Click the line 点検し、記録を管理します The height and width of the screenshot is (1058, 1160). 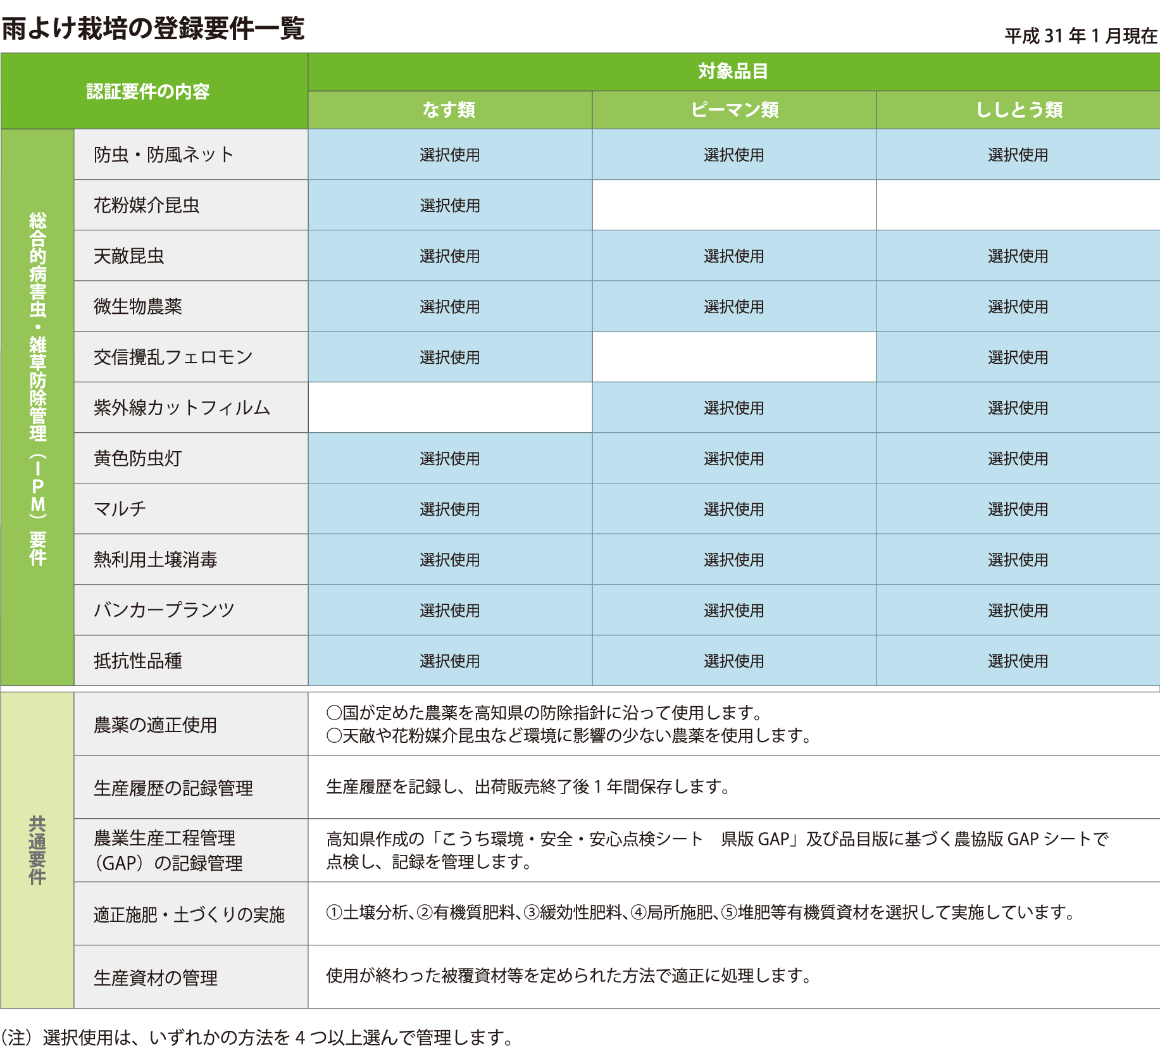(x=429, y=861)
